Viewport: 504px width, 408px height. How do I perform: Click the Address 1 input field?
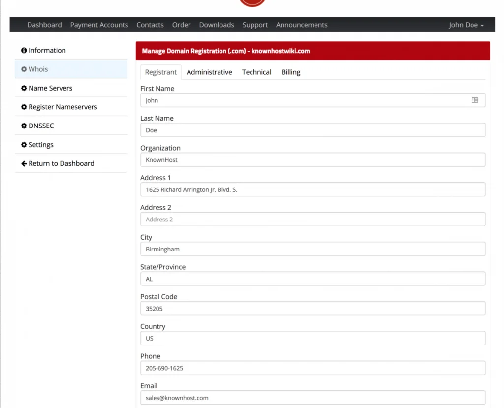[313, 189]
